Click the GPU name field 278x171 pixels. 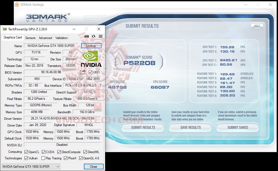click(x=51, y=46)
